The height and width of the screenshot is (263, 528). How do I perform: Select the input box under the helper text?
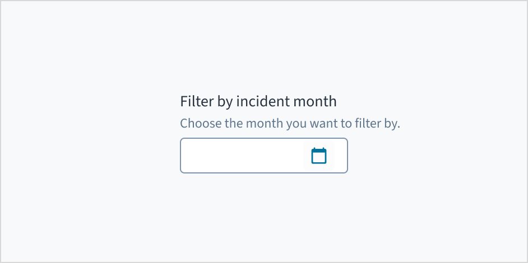(242, 156)
